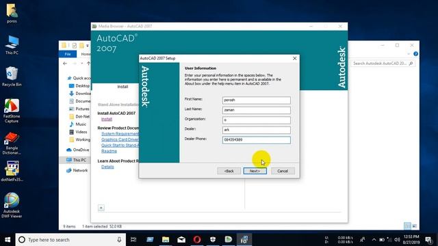Image resolution: width=438 pixels, height=246 pixels.
Task: Open the Windows Start menu
Action: pos(8,240)
